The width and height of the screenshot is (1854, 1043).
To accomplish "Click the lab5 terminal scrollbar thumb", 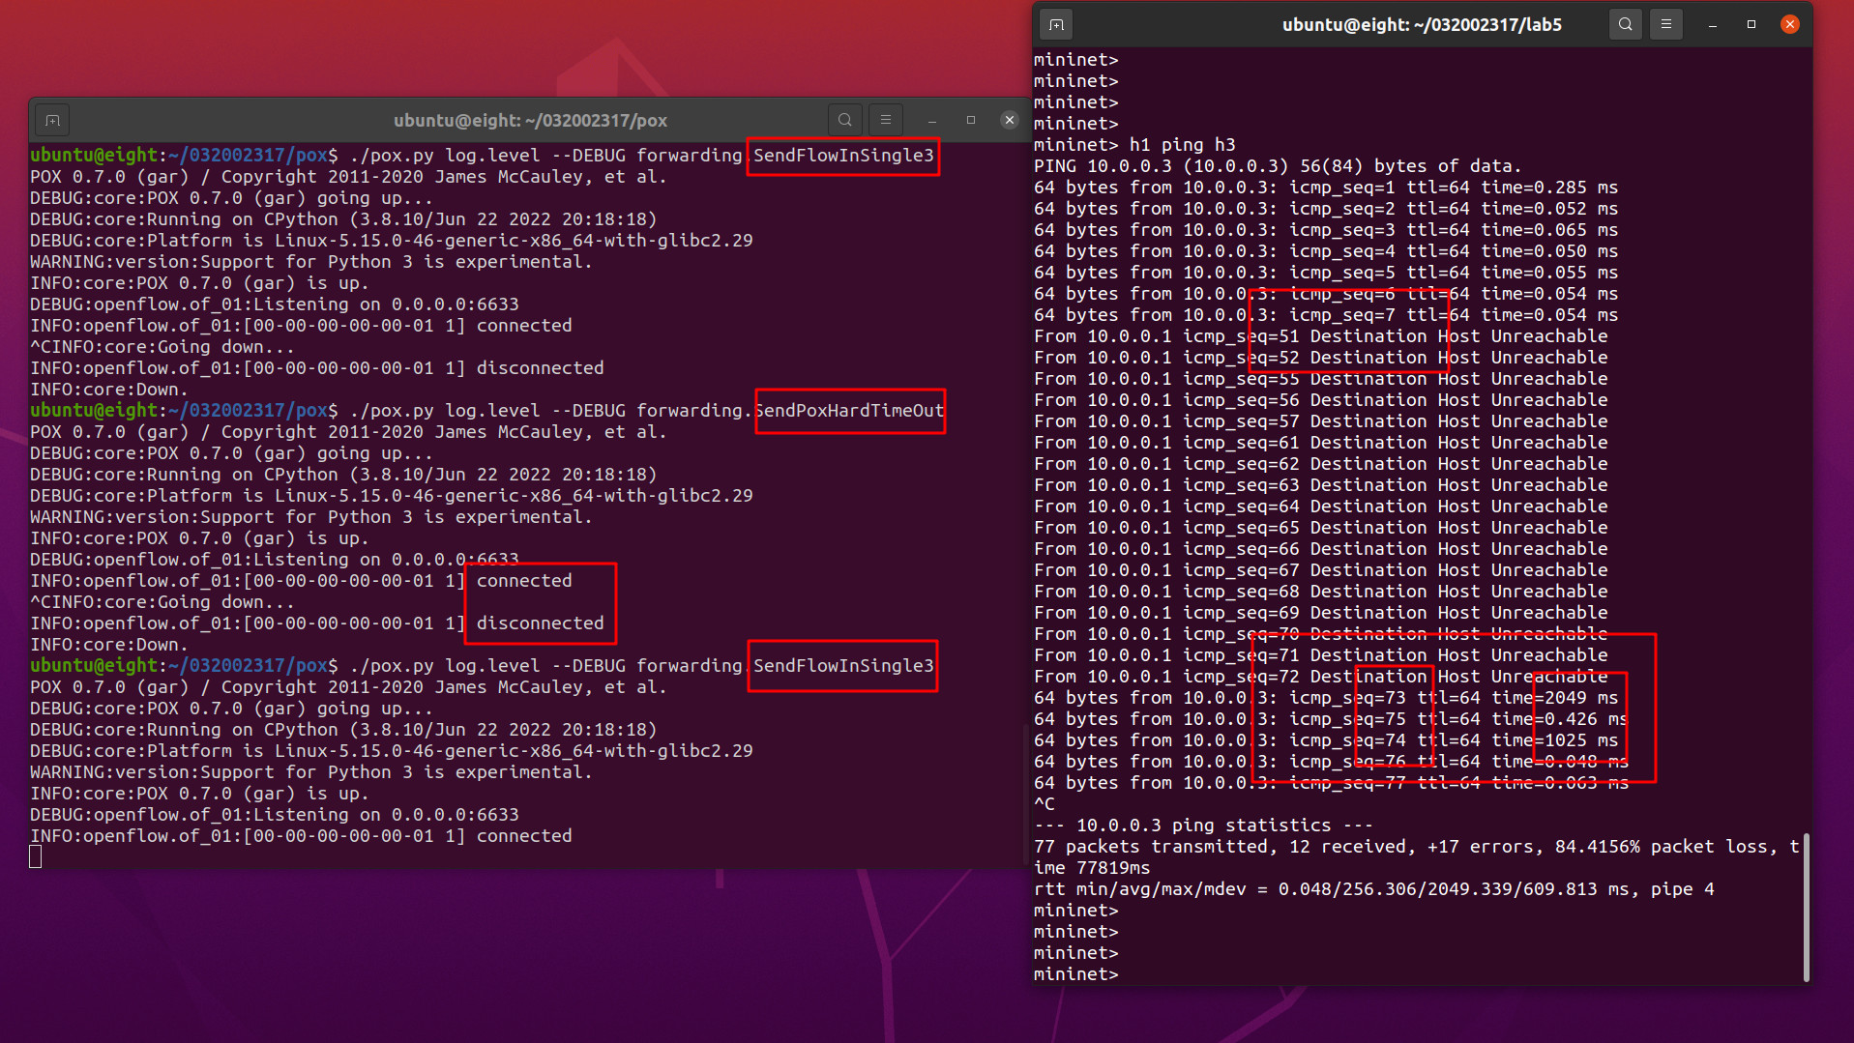I will [x=1807, y=907].
